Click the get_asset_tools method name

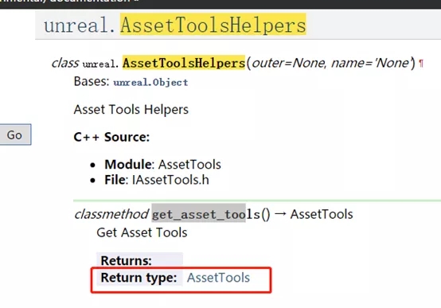(x=206, y=214)
